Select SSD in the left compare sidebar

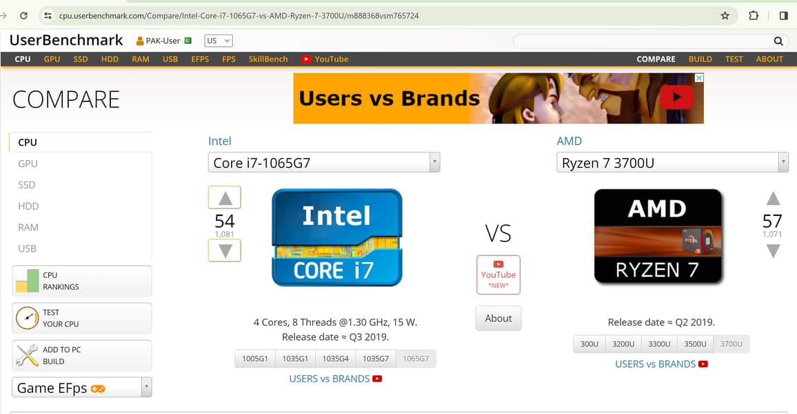[27, 185]
